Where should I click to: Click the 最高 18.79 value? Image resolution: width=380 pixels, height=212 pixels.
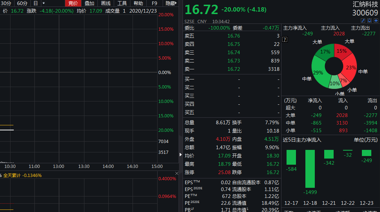pyautogui.click(x=224, y=164)
